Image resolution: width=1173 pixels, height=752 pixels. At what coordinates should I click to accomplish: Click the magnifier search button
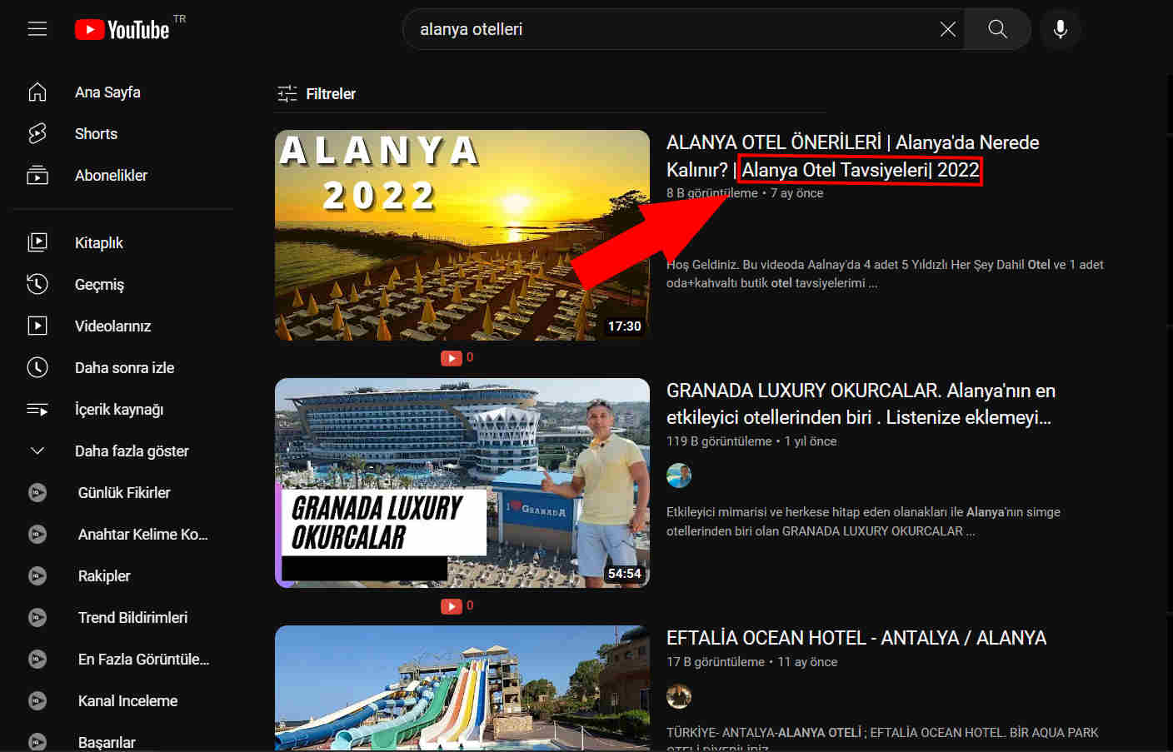pos(997,29)
